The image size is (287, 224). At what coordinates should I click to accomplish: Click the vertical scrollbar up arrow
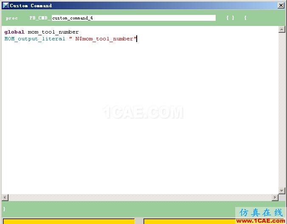[281, 29]
